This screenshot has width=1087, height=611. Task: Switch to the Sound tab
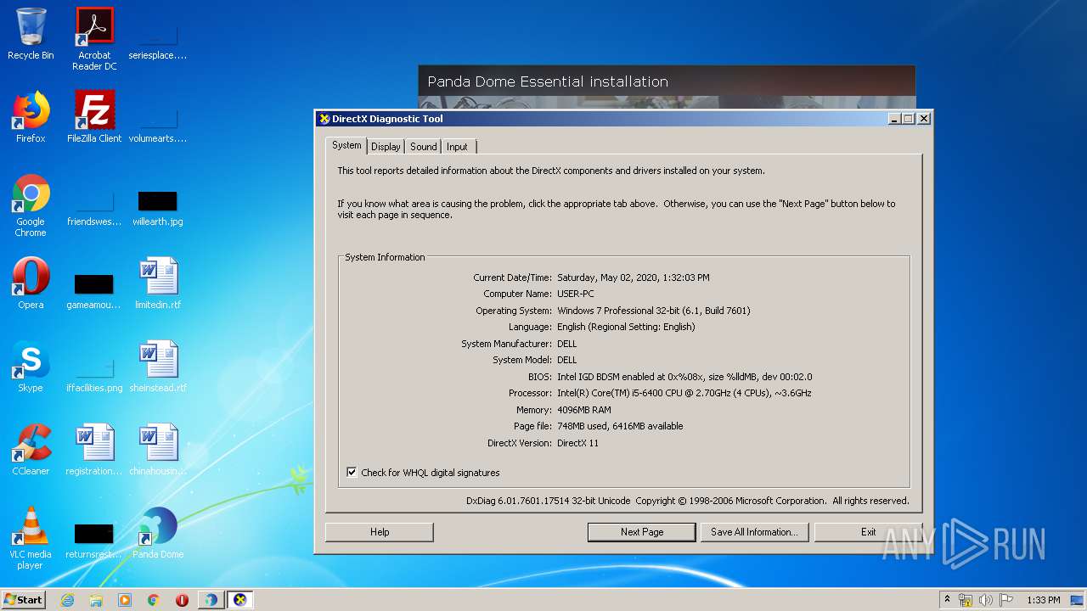423,147
